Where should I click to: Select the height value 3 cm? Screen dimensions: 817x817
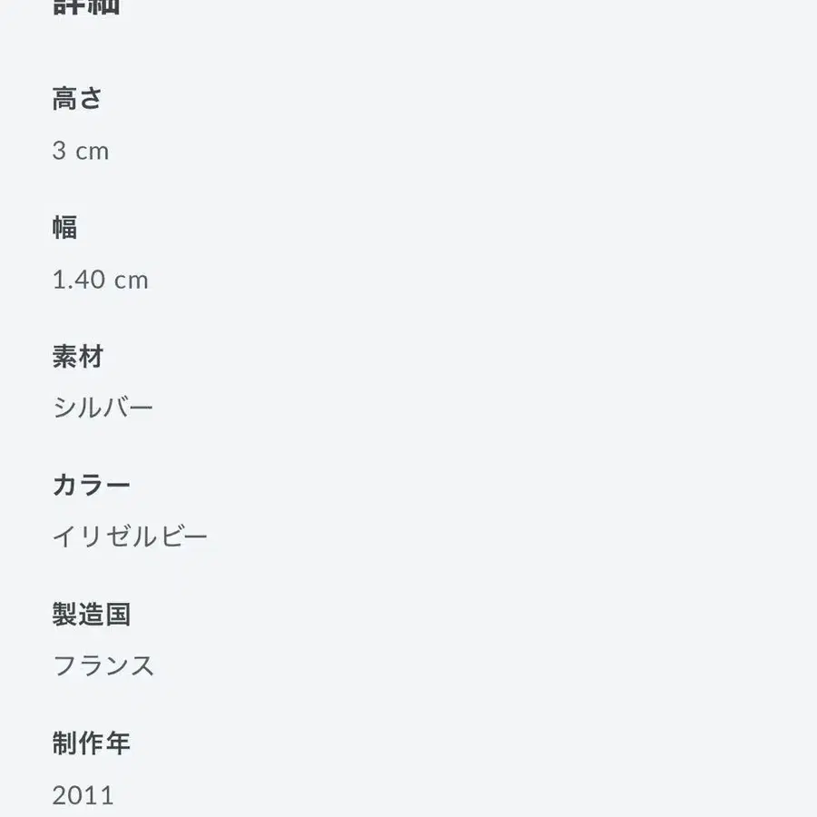(x=80, y=151)
